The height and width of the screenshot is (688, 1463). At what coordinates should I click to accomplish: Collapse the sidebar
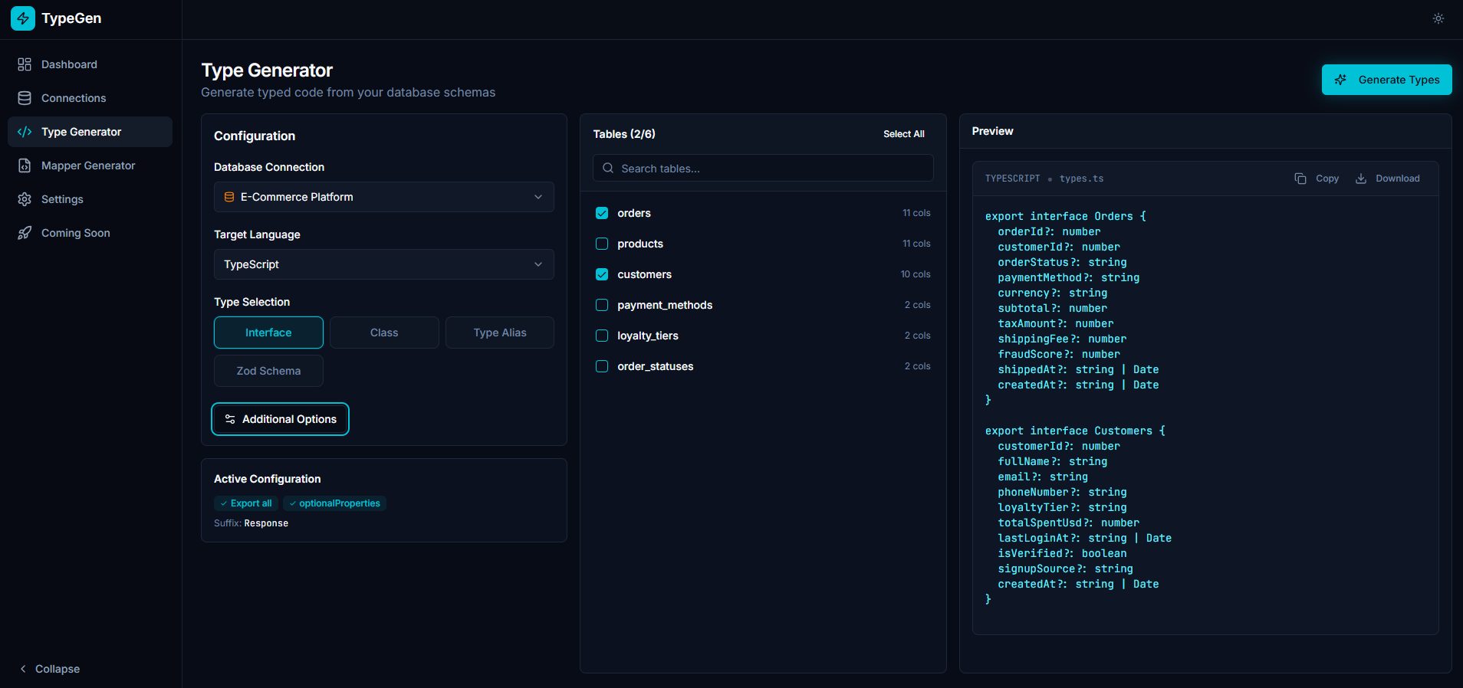[49, 669]
